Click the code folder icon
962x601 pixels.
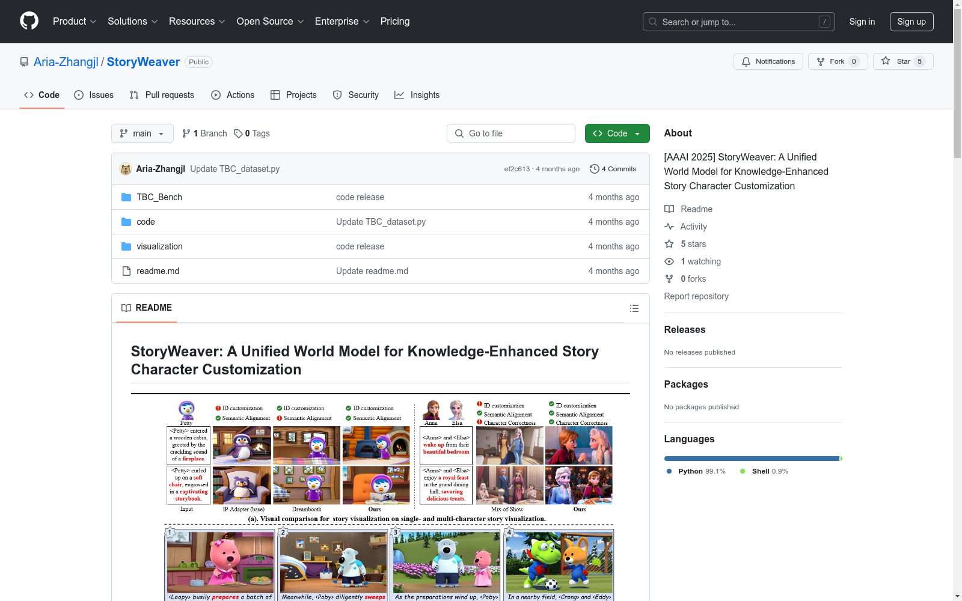[126, 222]
